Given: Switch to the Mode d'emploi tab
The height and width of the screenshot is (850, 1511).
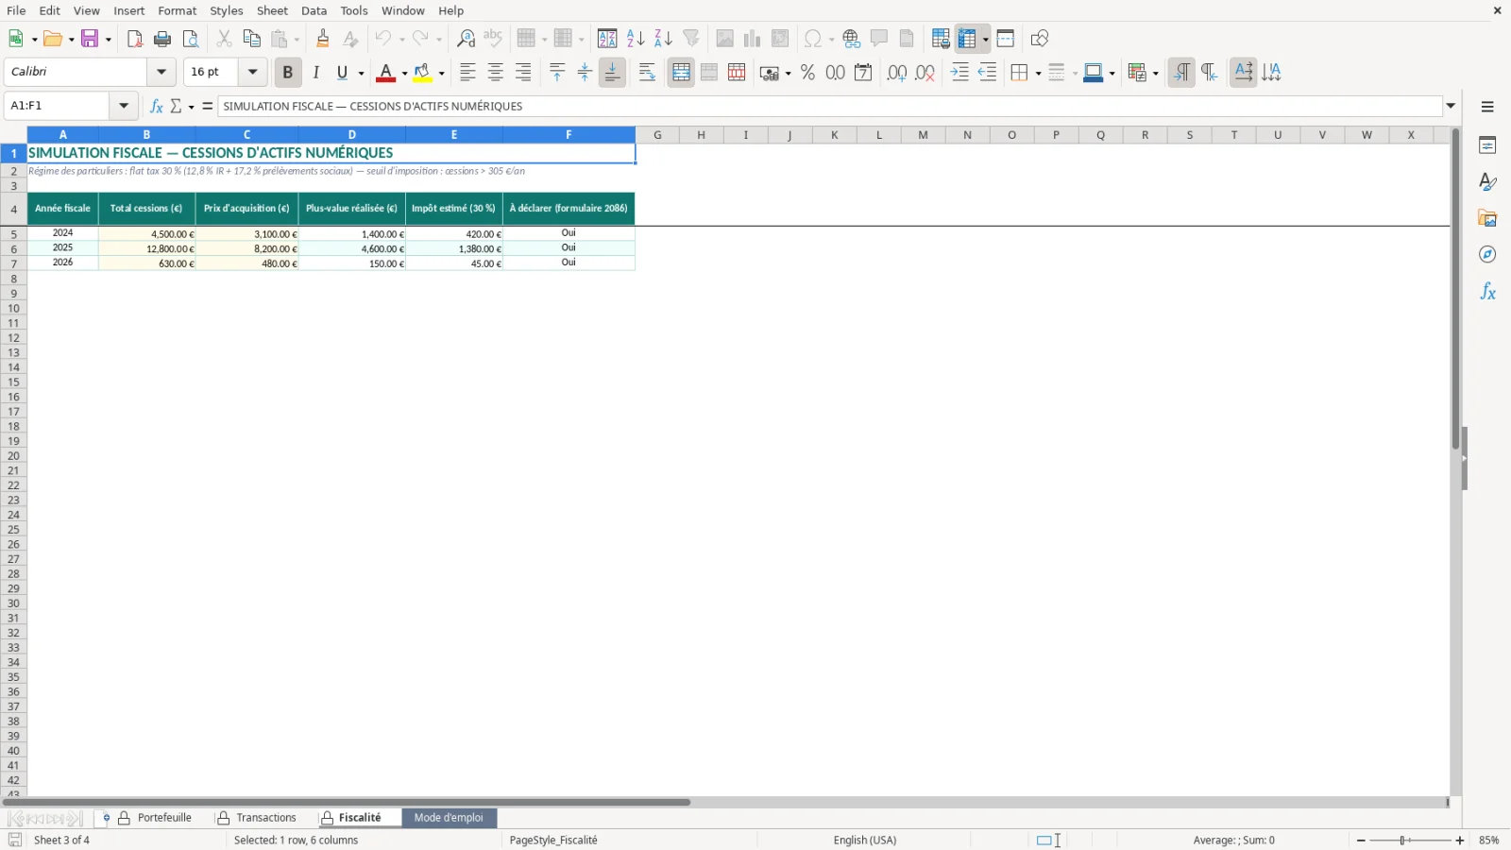Looking at the screenshot, I should (449, 818).
